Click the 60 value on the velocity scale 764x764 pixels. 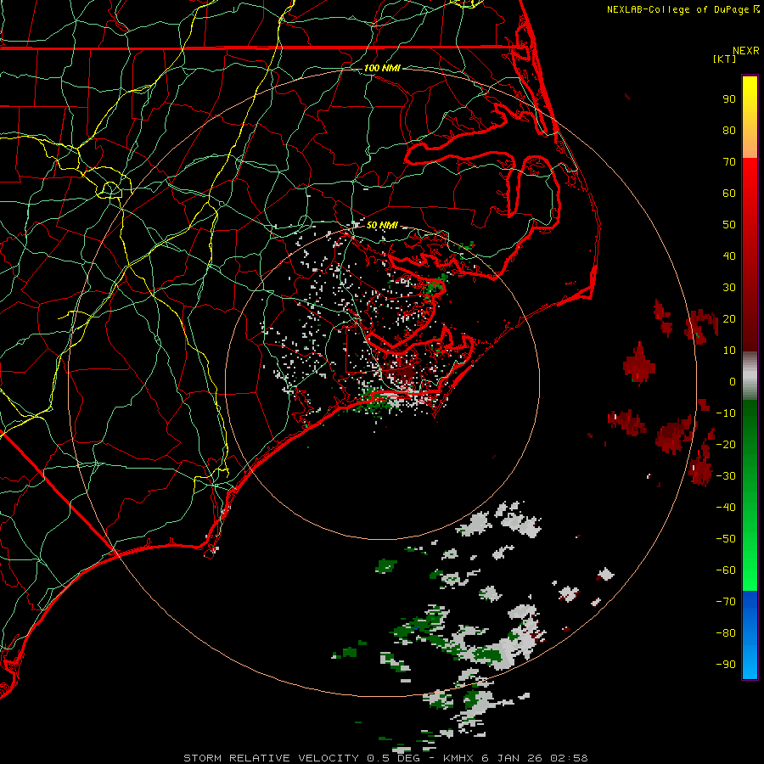tap(729, 194)
